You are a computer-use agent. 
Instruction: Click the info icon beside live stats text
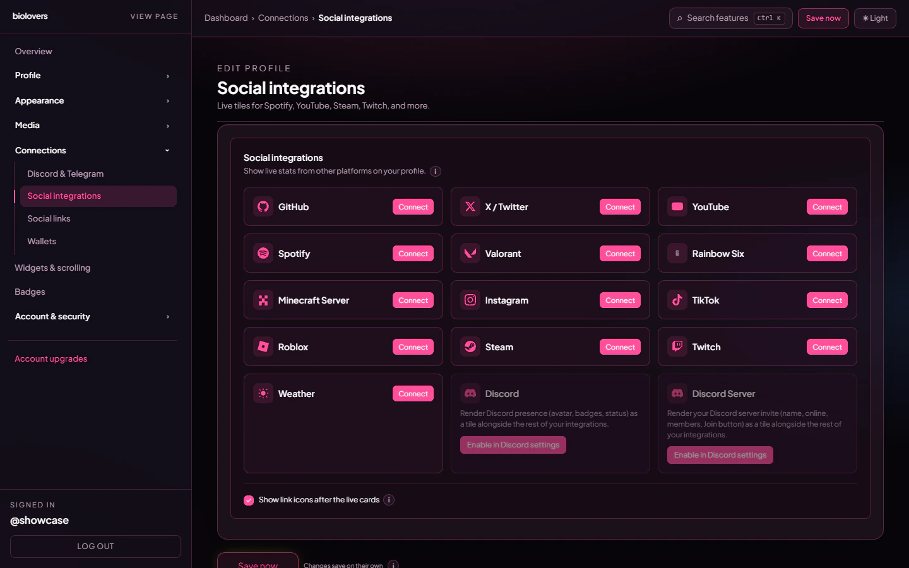[x=436, y=171]
